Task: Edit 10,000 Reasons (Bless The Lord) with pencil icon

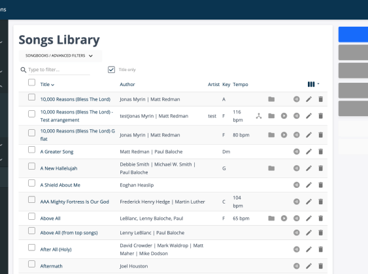Action: (x=309, y=99)
